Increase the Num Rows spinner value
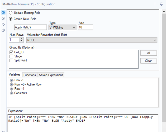This screenshot has height=132, width=166. (x=21, y=39)
